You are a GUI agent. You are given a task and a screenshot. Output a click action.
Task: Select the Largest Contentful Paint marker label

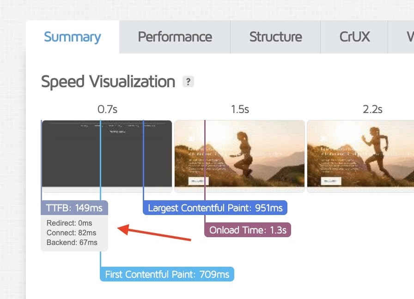[215, 208]
